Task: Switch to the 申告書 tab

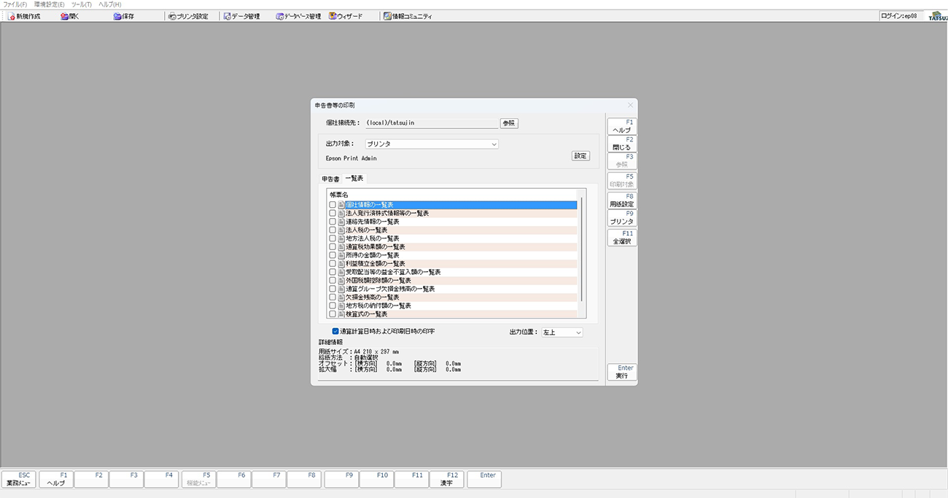Action: coord(330,179)
